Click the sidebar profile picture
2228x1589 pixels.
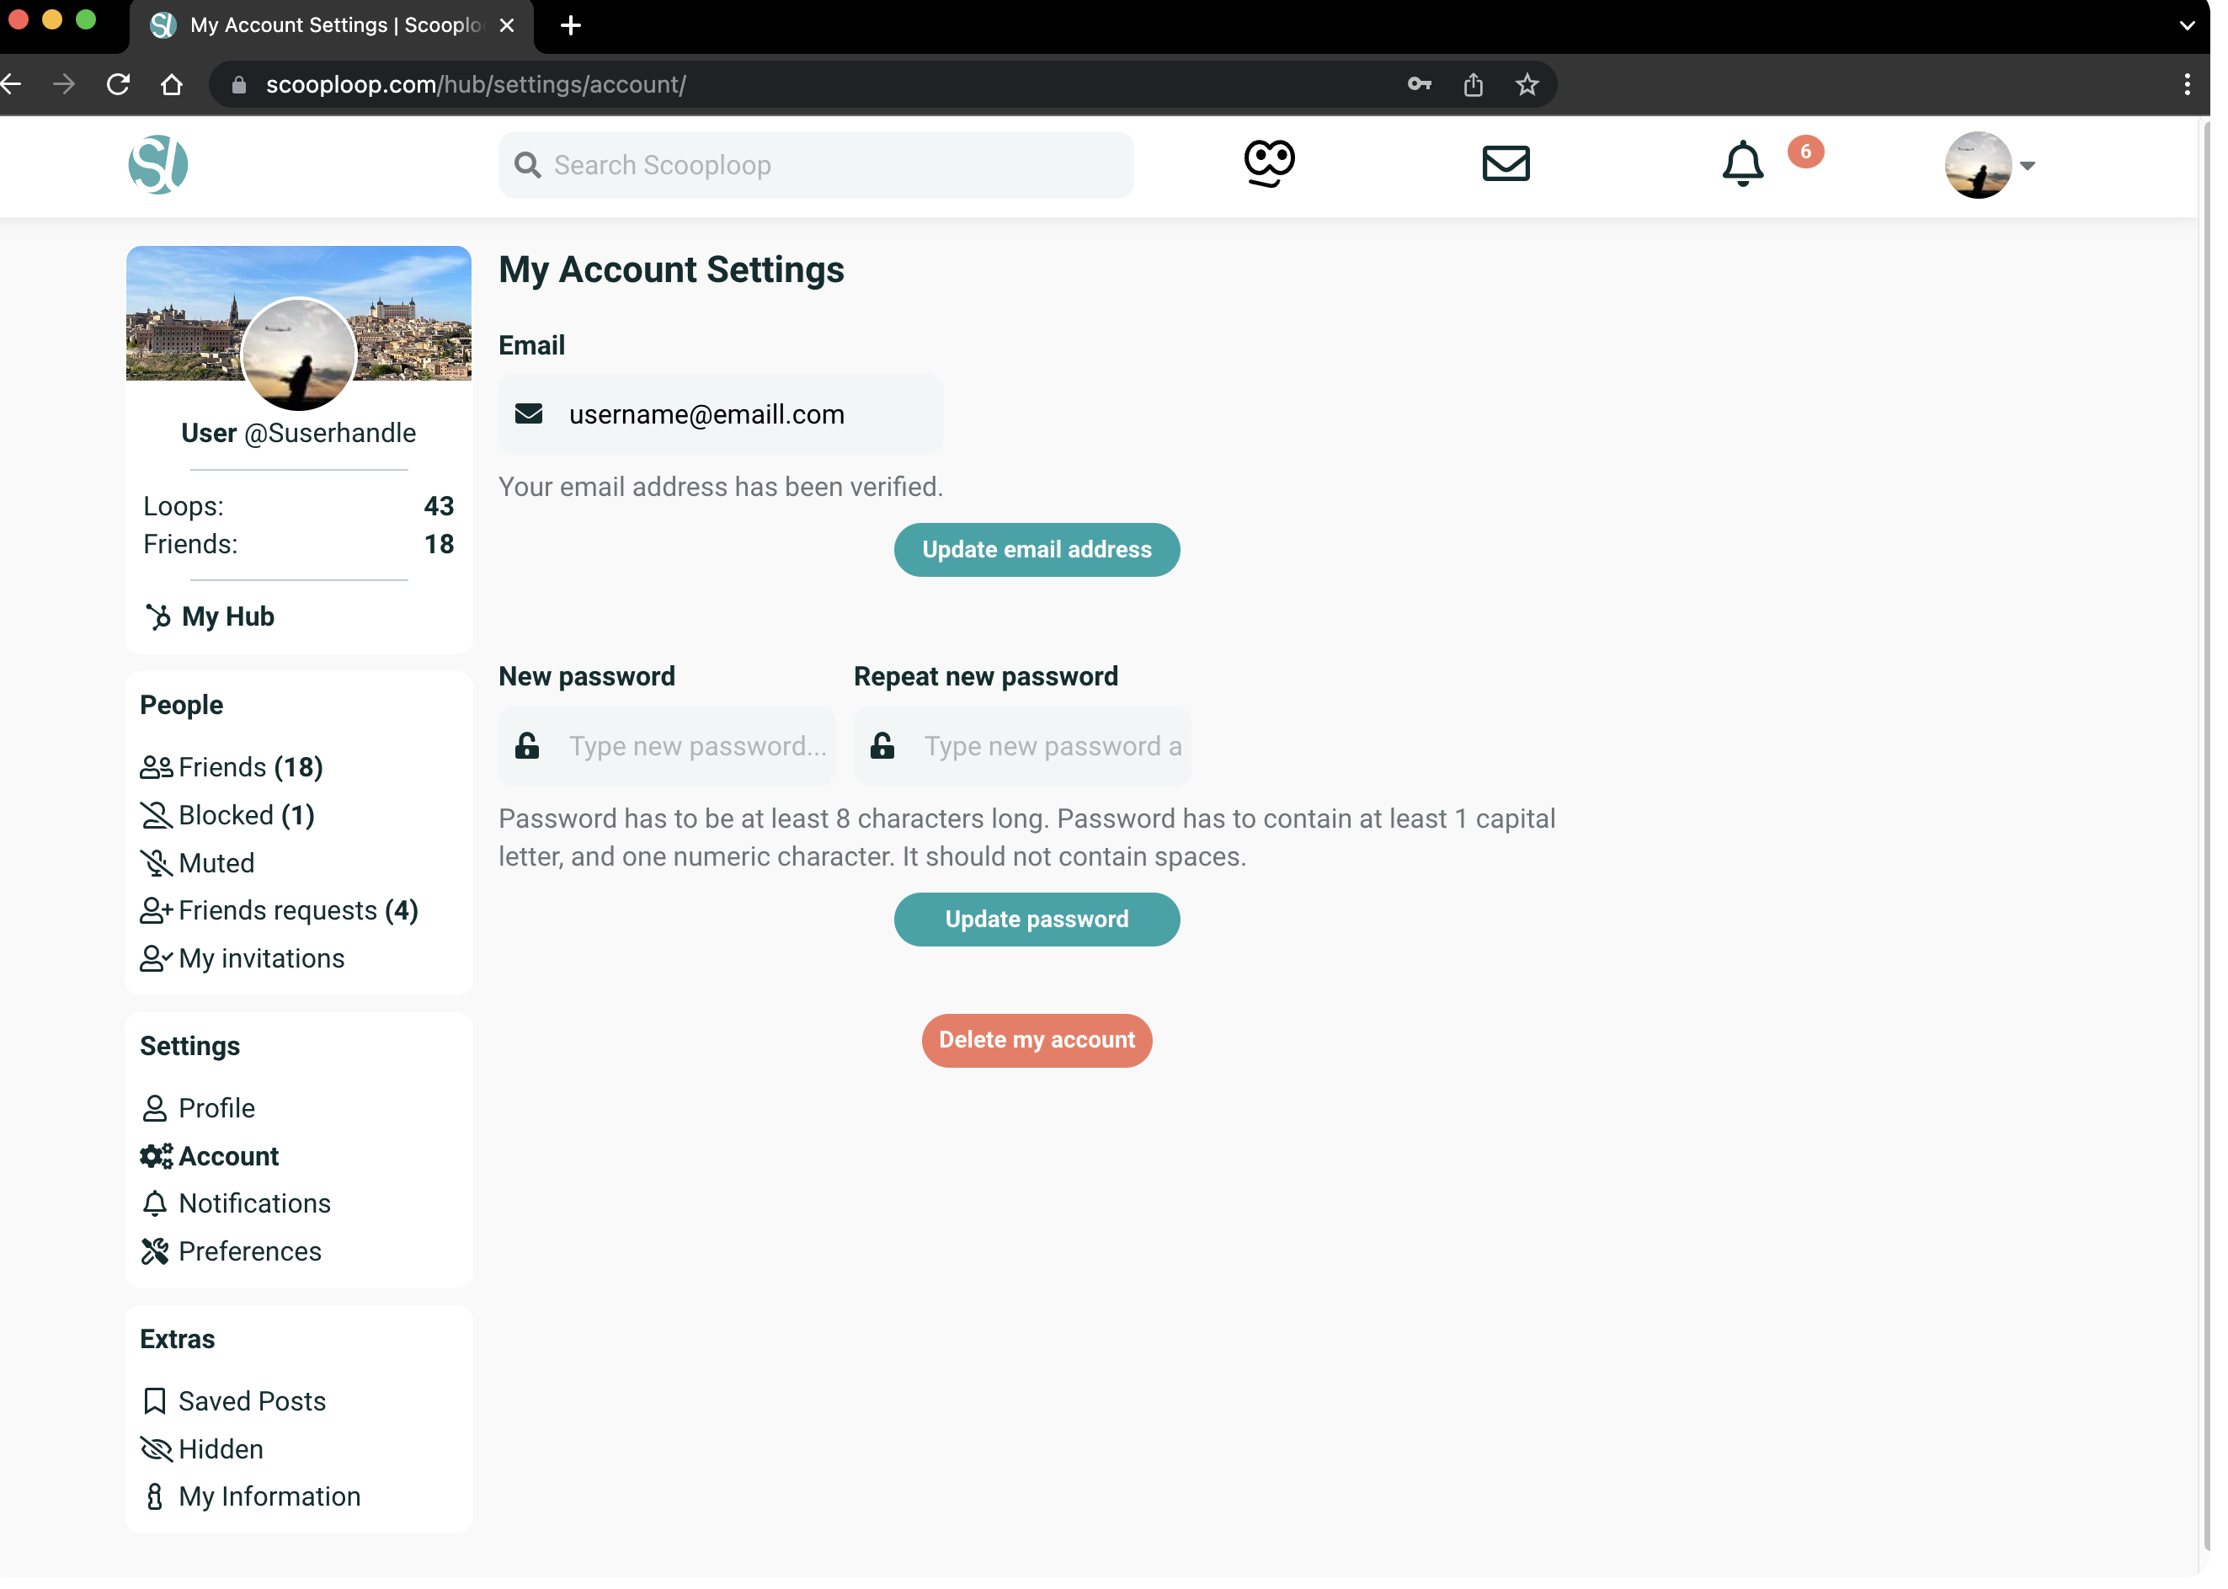point(298,355)
